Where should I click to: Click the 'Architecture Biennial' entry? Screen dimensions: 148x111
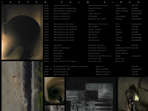click(x=98, y=5)
